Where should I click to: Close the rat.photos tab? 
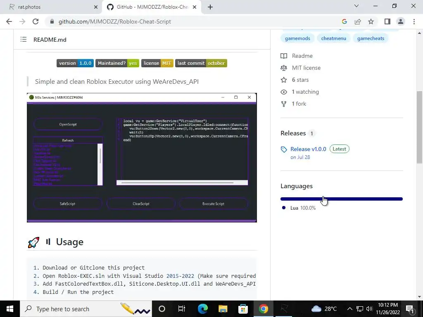(x=95, y=7)
